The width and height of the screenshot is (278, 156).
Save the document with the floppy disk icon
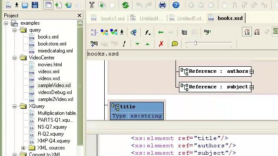[x=35, y=5]
